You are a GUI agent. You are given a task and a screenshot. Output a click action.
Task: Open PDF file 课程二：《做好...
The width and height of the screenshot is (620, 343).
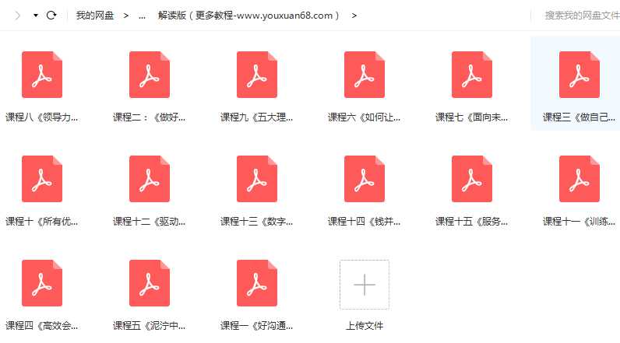[x=150, y=75]
